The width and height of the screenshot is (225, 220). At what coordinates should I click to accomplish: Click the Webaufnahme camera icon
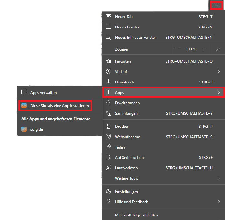(x=109, y=137)
